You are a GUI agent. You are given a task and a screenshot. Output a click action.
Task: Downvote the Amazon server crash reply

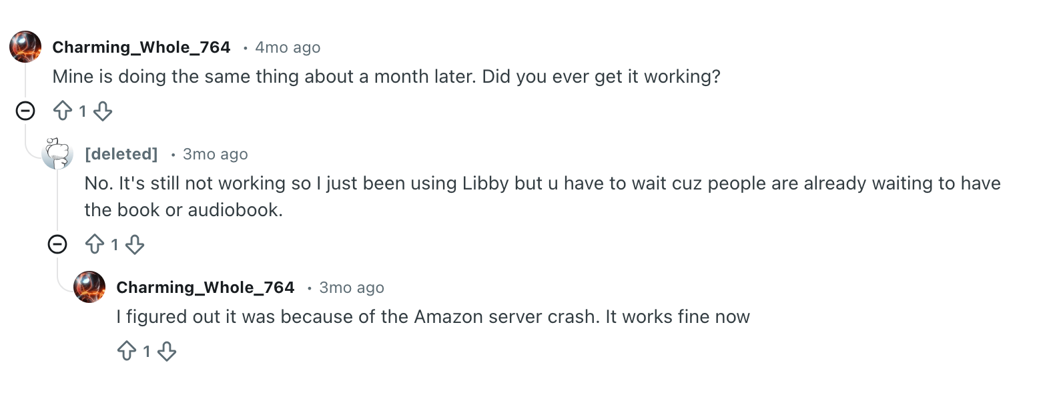167,351
